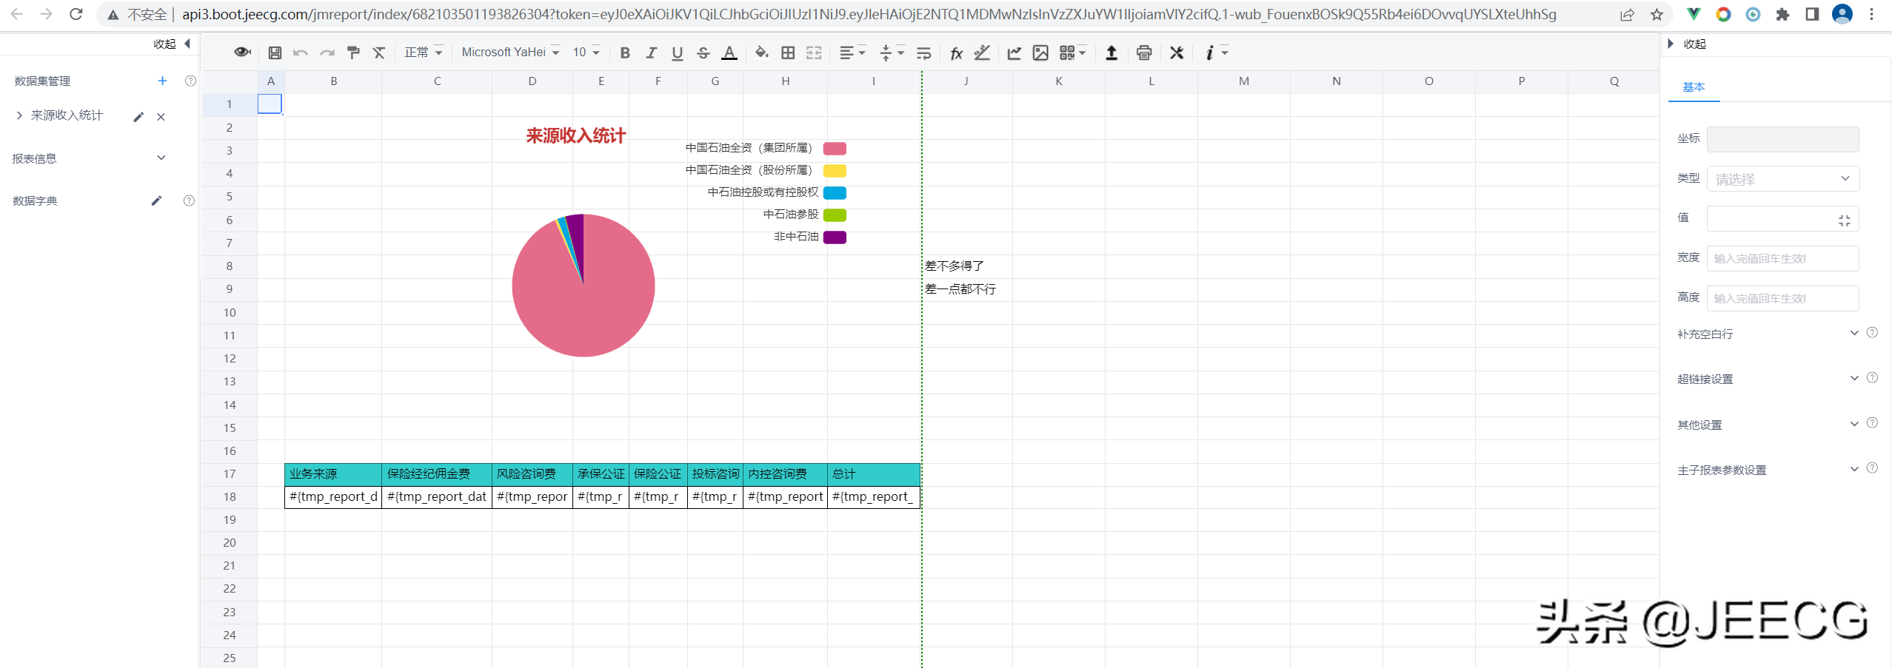The image size is (1892, 668).
Task: Toggle underline on the selected cell
Action: pyautogui.click(x=677, y=52)
